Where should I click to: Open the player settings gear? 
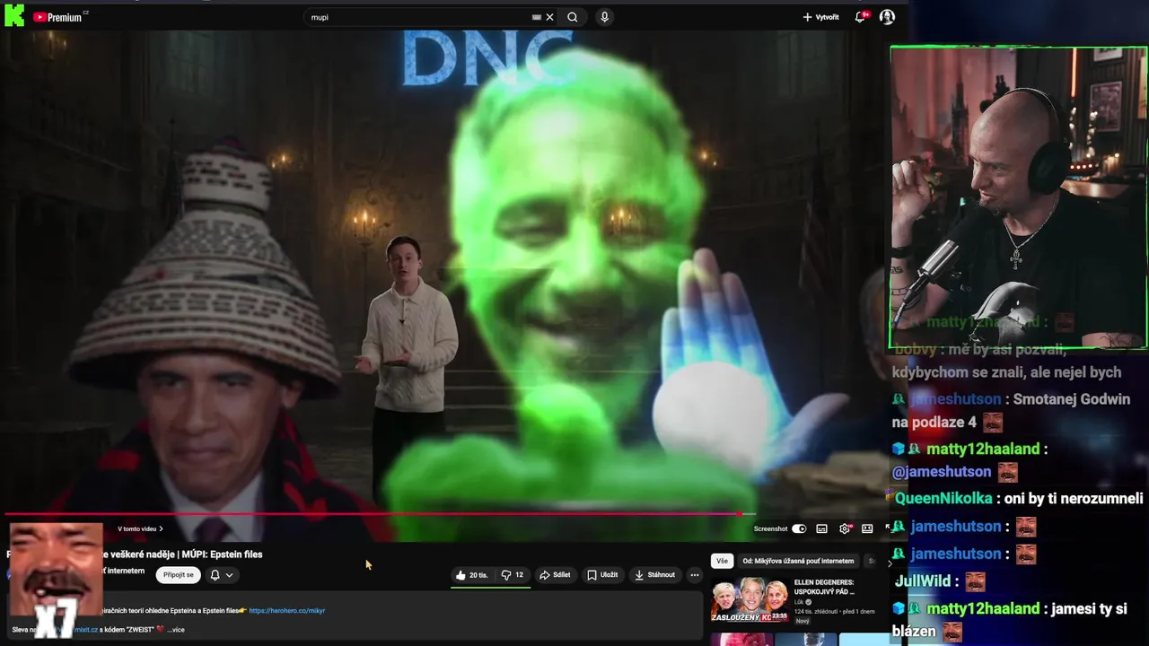[x=844, y=528]
